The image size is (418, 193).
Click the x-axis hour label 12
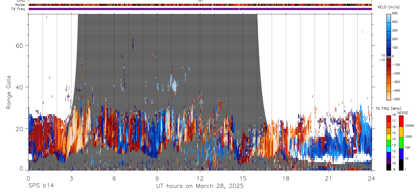(200, 178)
